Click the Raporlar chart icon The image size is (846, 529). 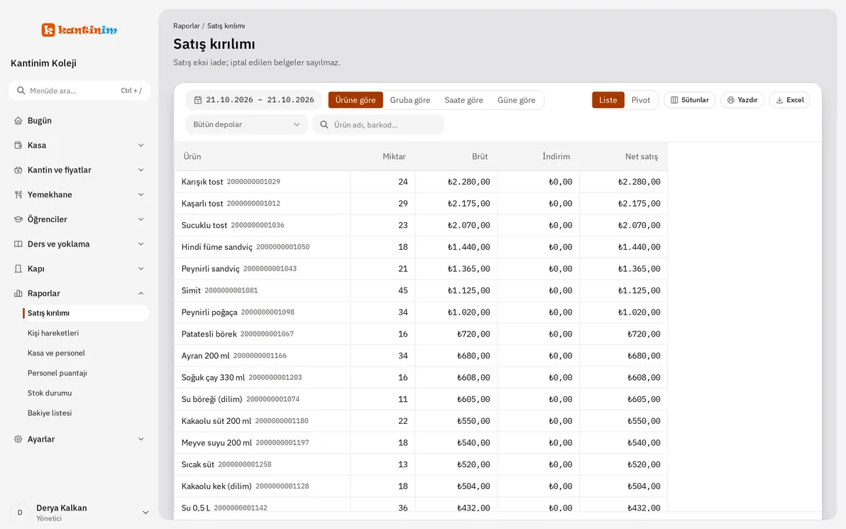coord(18,294)
